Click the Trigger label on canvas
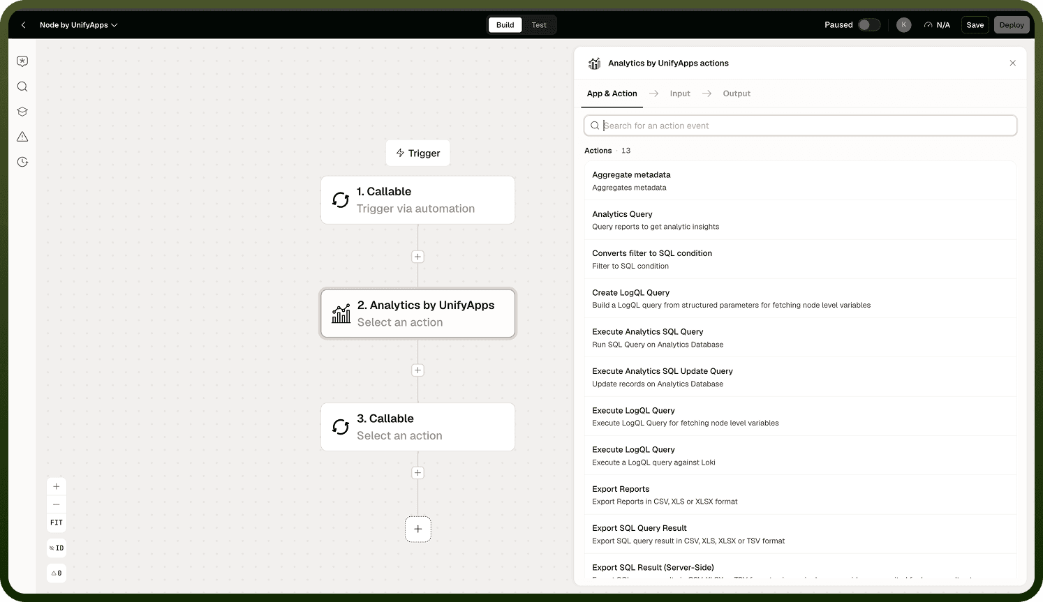Image resolution: width=1043 pixels, height=602 pixels. pos(418,153)
